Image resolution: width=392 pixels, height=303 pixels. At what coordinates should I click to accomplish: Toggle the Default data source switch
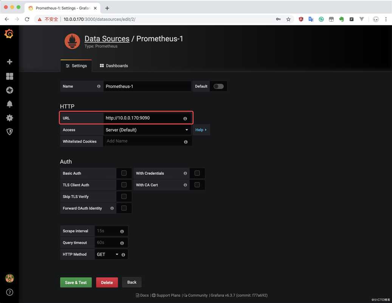pyautogui.click(x=218, y=86)
